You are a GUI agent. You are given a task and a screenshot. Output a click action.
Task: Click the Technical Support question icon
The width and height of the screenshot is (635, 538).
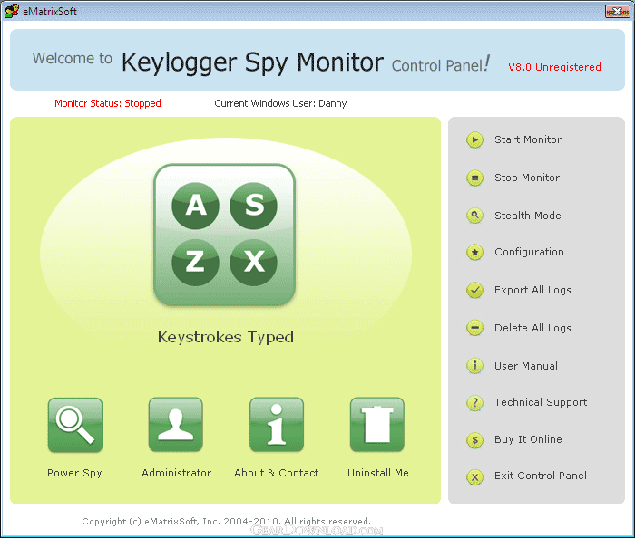pos(474,402)
